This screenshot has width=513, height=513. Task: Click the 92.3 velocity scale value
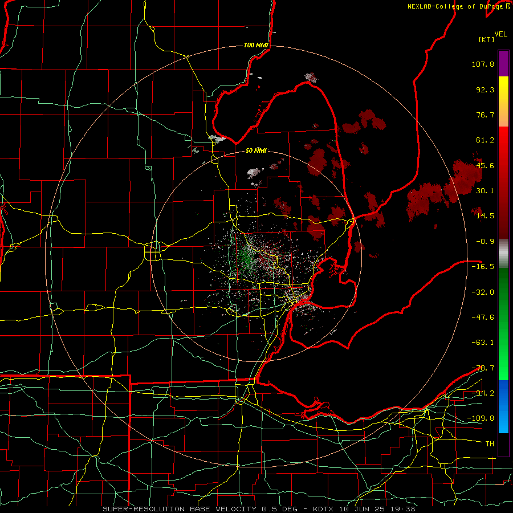485,89
